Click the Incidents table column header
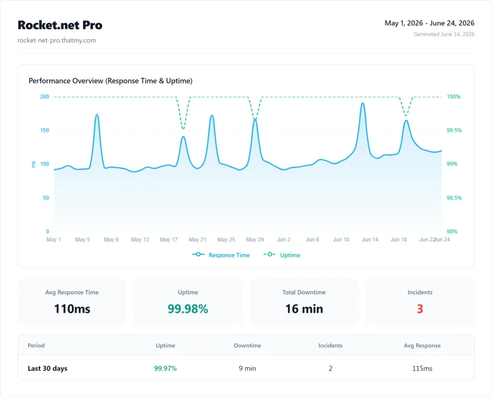 click(330, 345)
